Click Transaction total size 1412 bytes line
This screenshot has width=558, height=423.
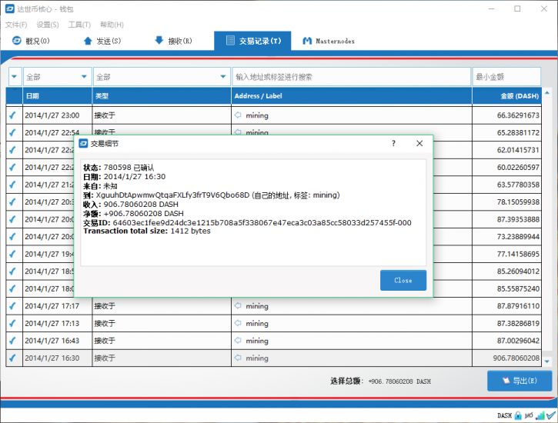tap(147, 231)
